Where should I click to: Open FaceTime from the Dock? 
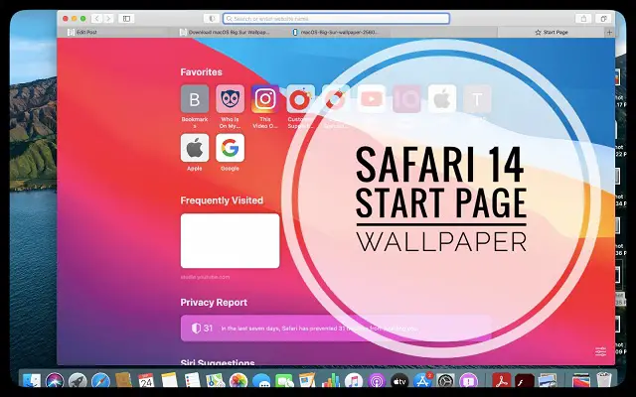point(284,381)
